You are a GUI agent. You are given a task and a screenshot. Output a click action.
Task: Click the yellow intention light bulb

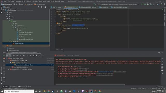[57, 23]
